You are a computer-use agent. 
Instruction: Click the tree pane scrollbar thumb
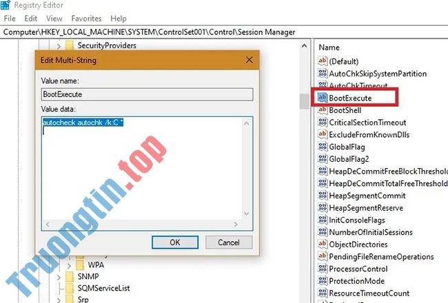(x=304, y=101)
